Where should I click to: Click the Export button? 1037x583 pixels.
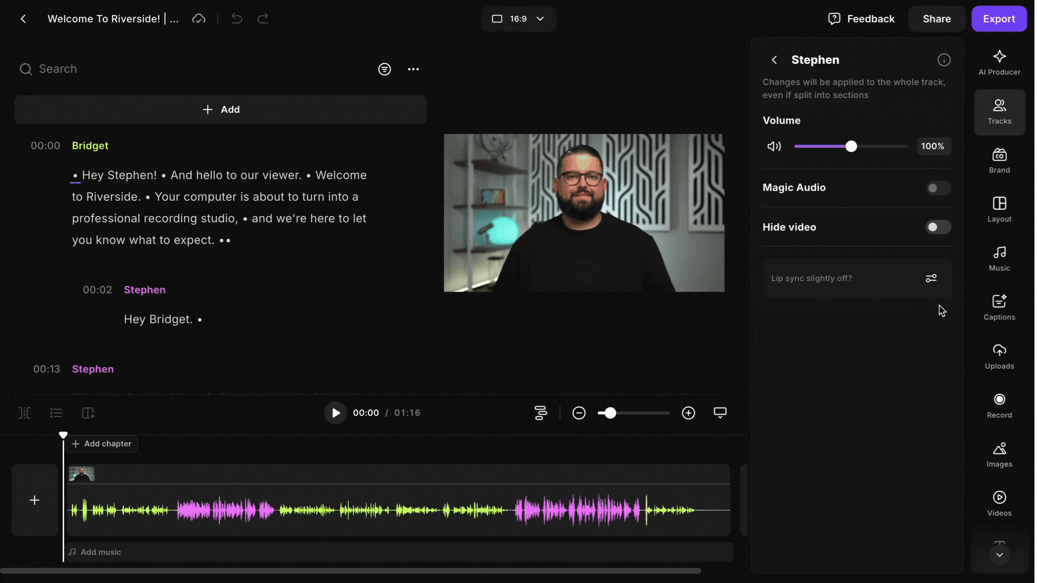[999, 19]
